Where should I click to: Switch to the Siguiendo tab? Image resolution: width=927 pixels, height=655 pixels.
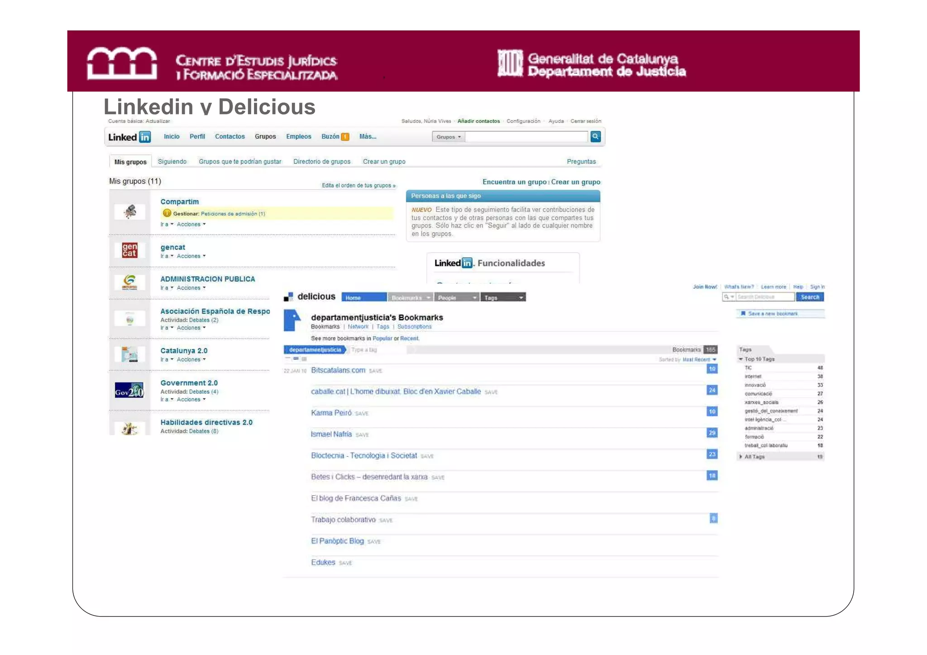click(172, 162)
